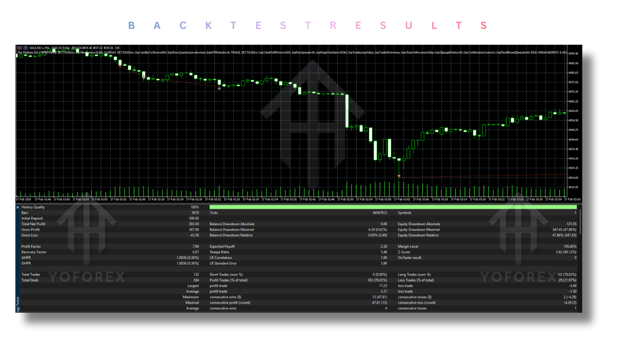Viewport: 617px width, 347px height.
Task: Click consecutive wins ($) value 13 (47.81)
Action: (x=379, y=297)
